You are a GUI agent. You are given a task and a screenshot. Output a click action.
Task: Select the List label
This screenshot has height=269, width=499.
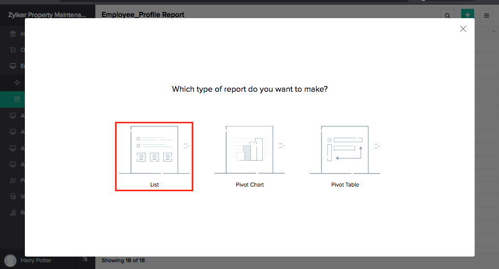pos(154,185)
